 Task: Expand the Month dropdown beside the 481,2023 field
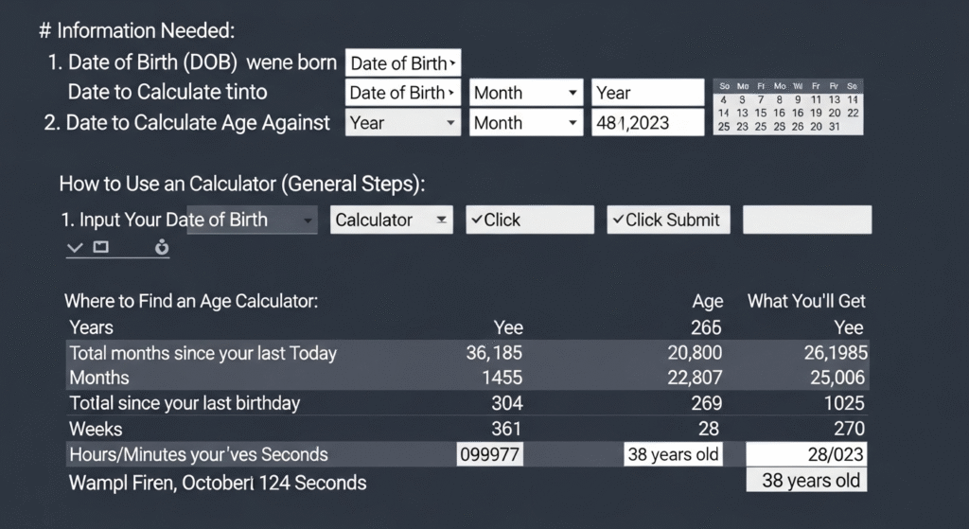pos(525,123)
